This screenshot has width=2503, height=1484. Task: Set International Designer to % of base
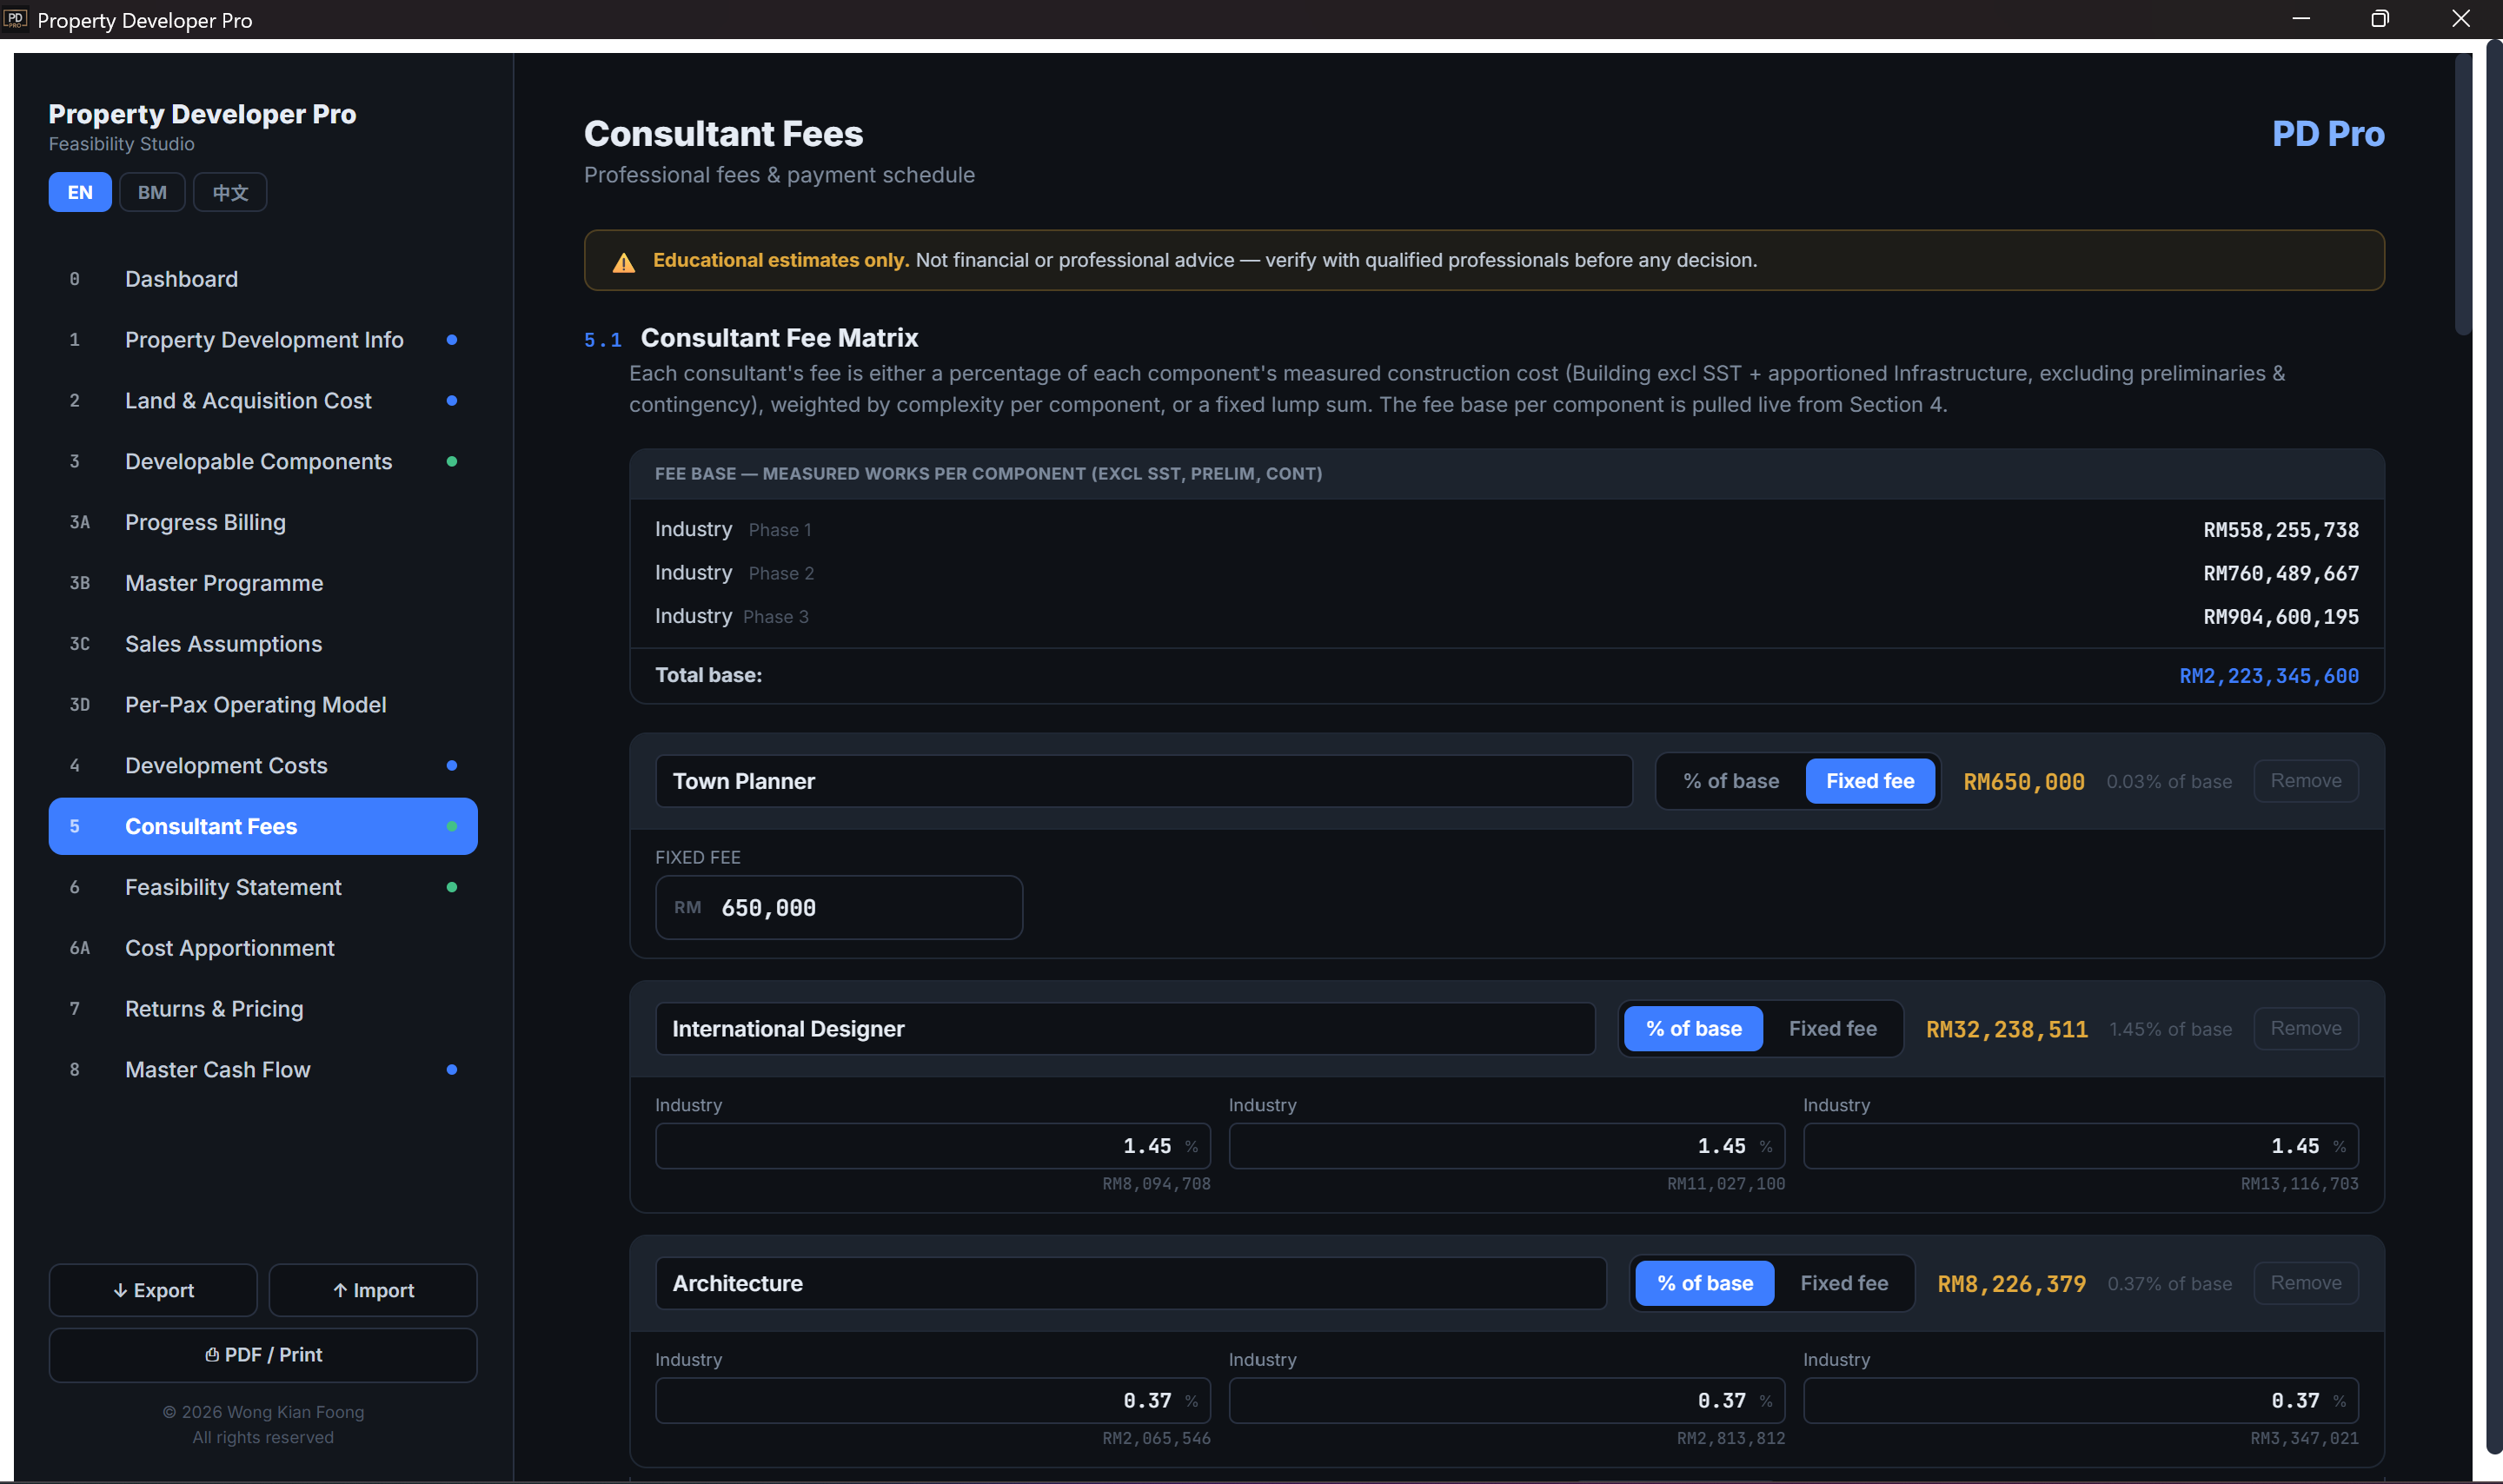point(1693,1029)
